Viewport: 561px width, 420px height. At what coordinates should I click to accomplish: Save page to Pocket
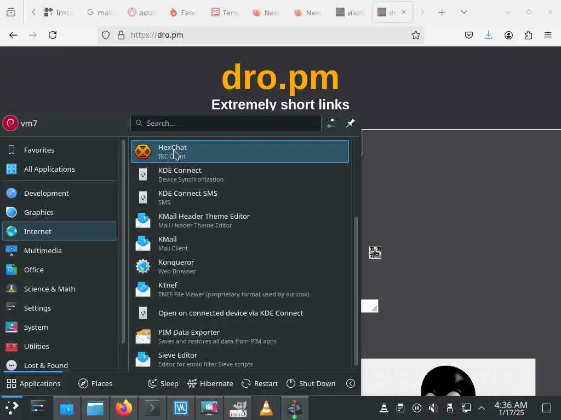click(x=469, y=35)
